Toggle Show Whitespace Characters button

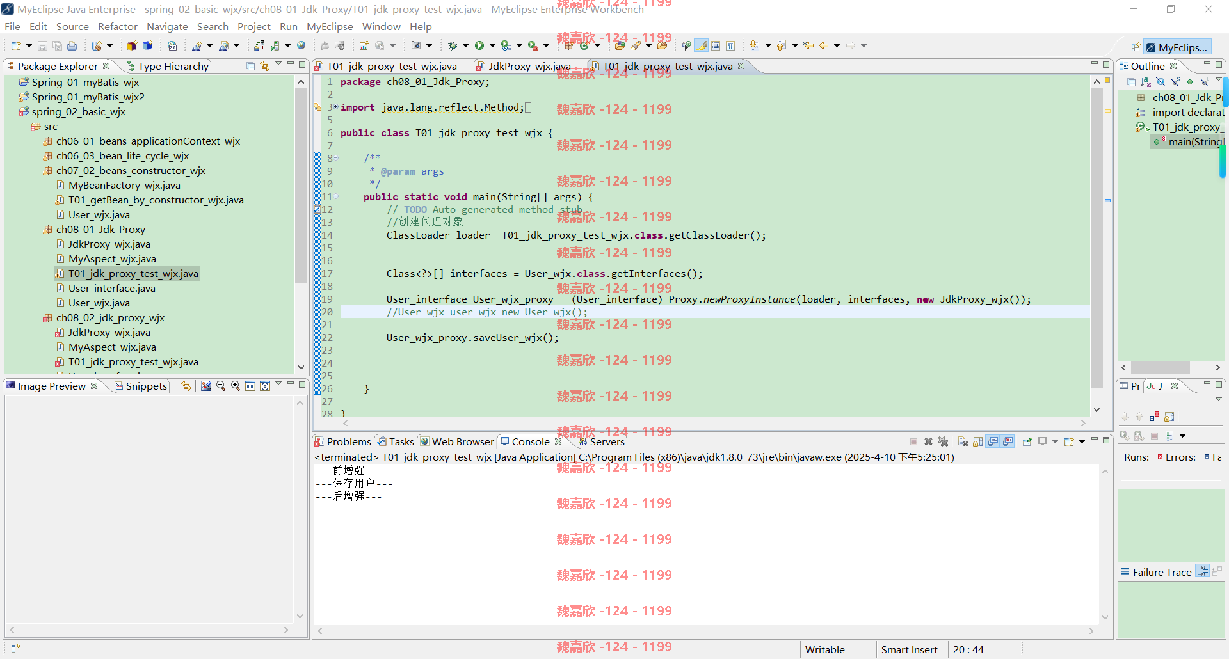tap(730, 45)
